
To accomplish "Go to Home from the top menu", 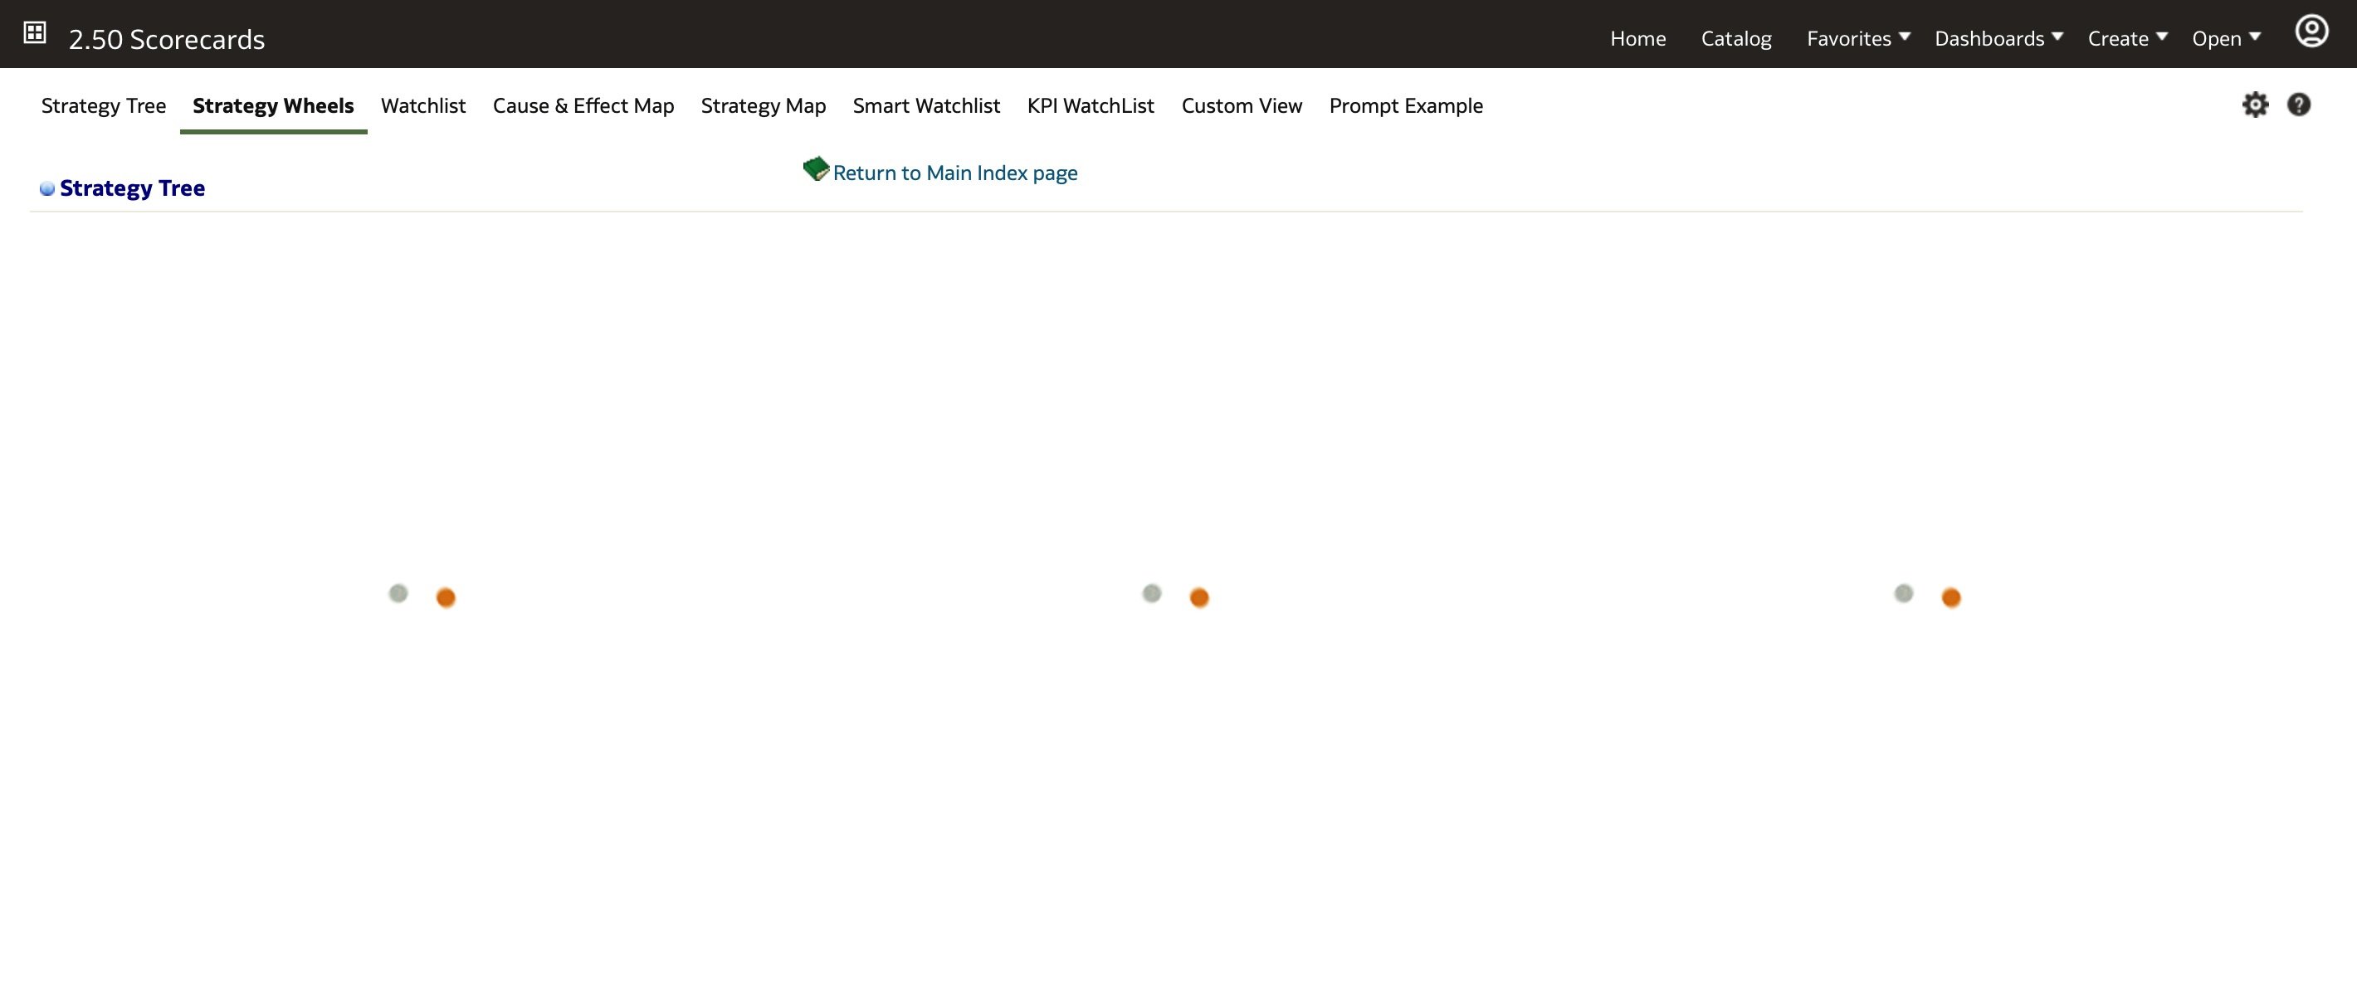I will coord(1637,37).
